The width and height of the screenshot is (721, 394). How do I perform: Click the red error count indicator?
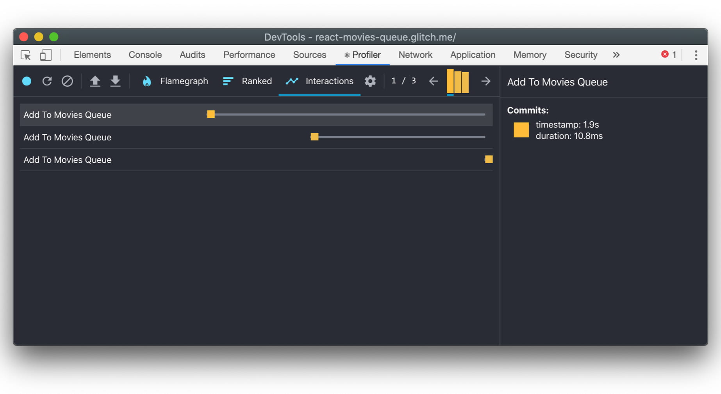[668, 55]
